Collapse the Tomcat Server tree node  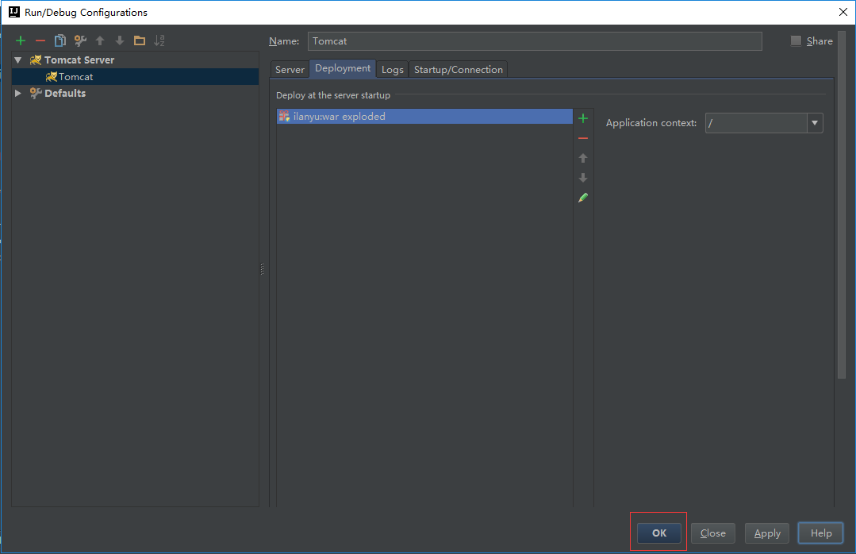[x=18, y=60]
